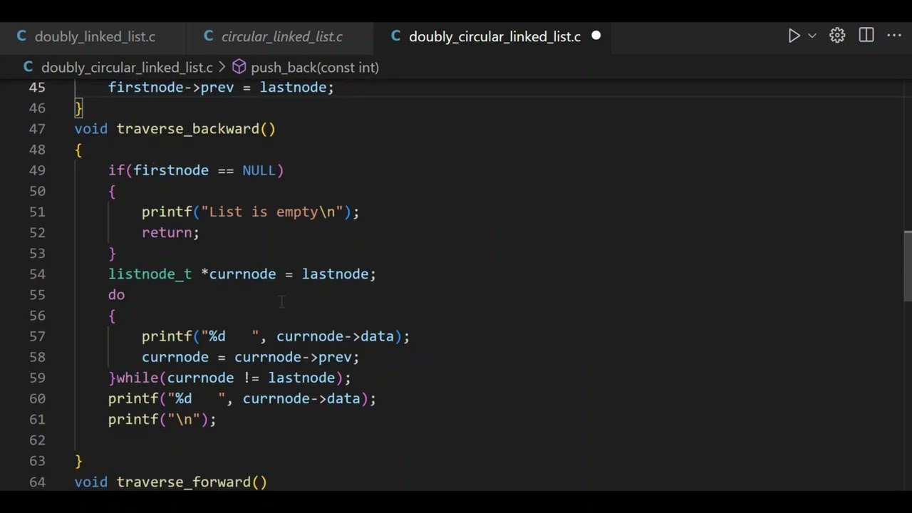Viewport: 912px width, 513px height.
Task: Close unsaved doubly_circular_linked_list.c tab dot
Action: [x=596, y=36]
